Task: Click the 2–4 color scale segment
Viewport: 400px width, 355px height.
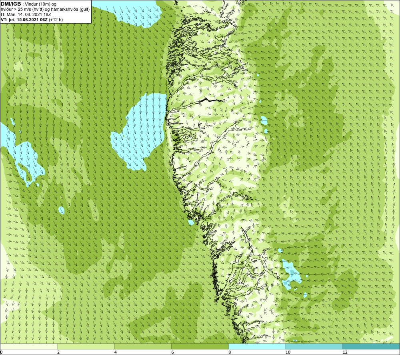Action: pos(86,346)
